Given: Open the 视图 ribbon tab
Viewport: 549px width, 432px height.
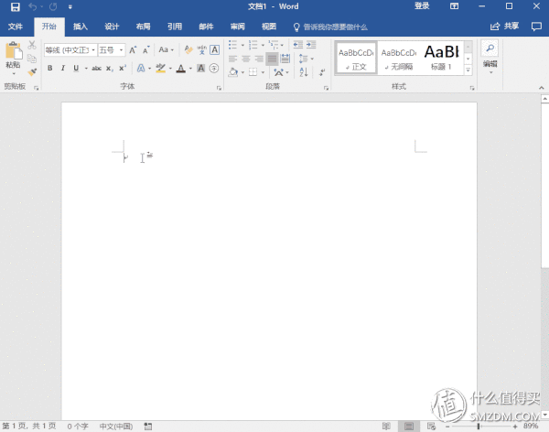Looking at the screenshot, I should pyautogui.click(x=269, y=27).
